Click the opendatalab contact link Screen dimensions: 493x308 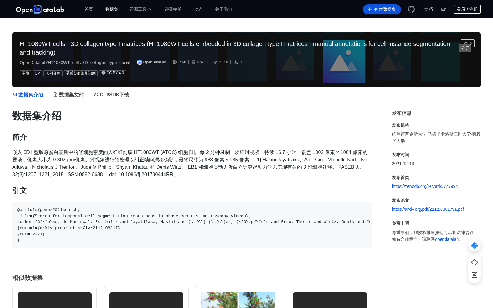coord(447,239)
